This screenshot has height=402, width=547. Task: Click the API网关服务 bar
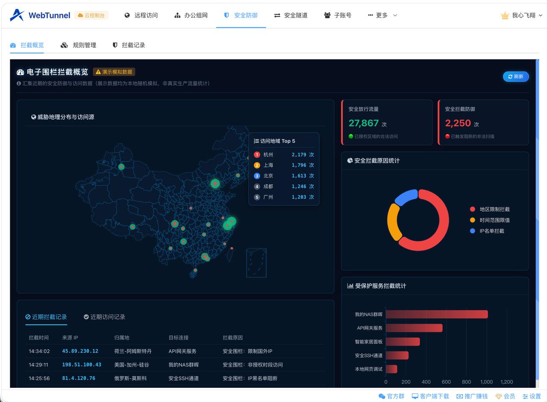pos(414,328)
